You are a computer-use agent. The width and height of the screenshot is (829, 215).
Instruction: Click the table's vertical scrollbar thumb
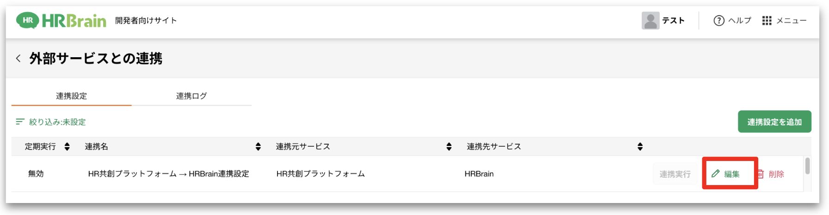coord(807,166)
